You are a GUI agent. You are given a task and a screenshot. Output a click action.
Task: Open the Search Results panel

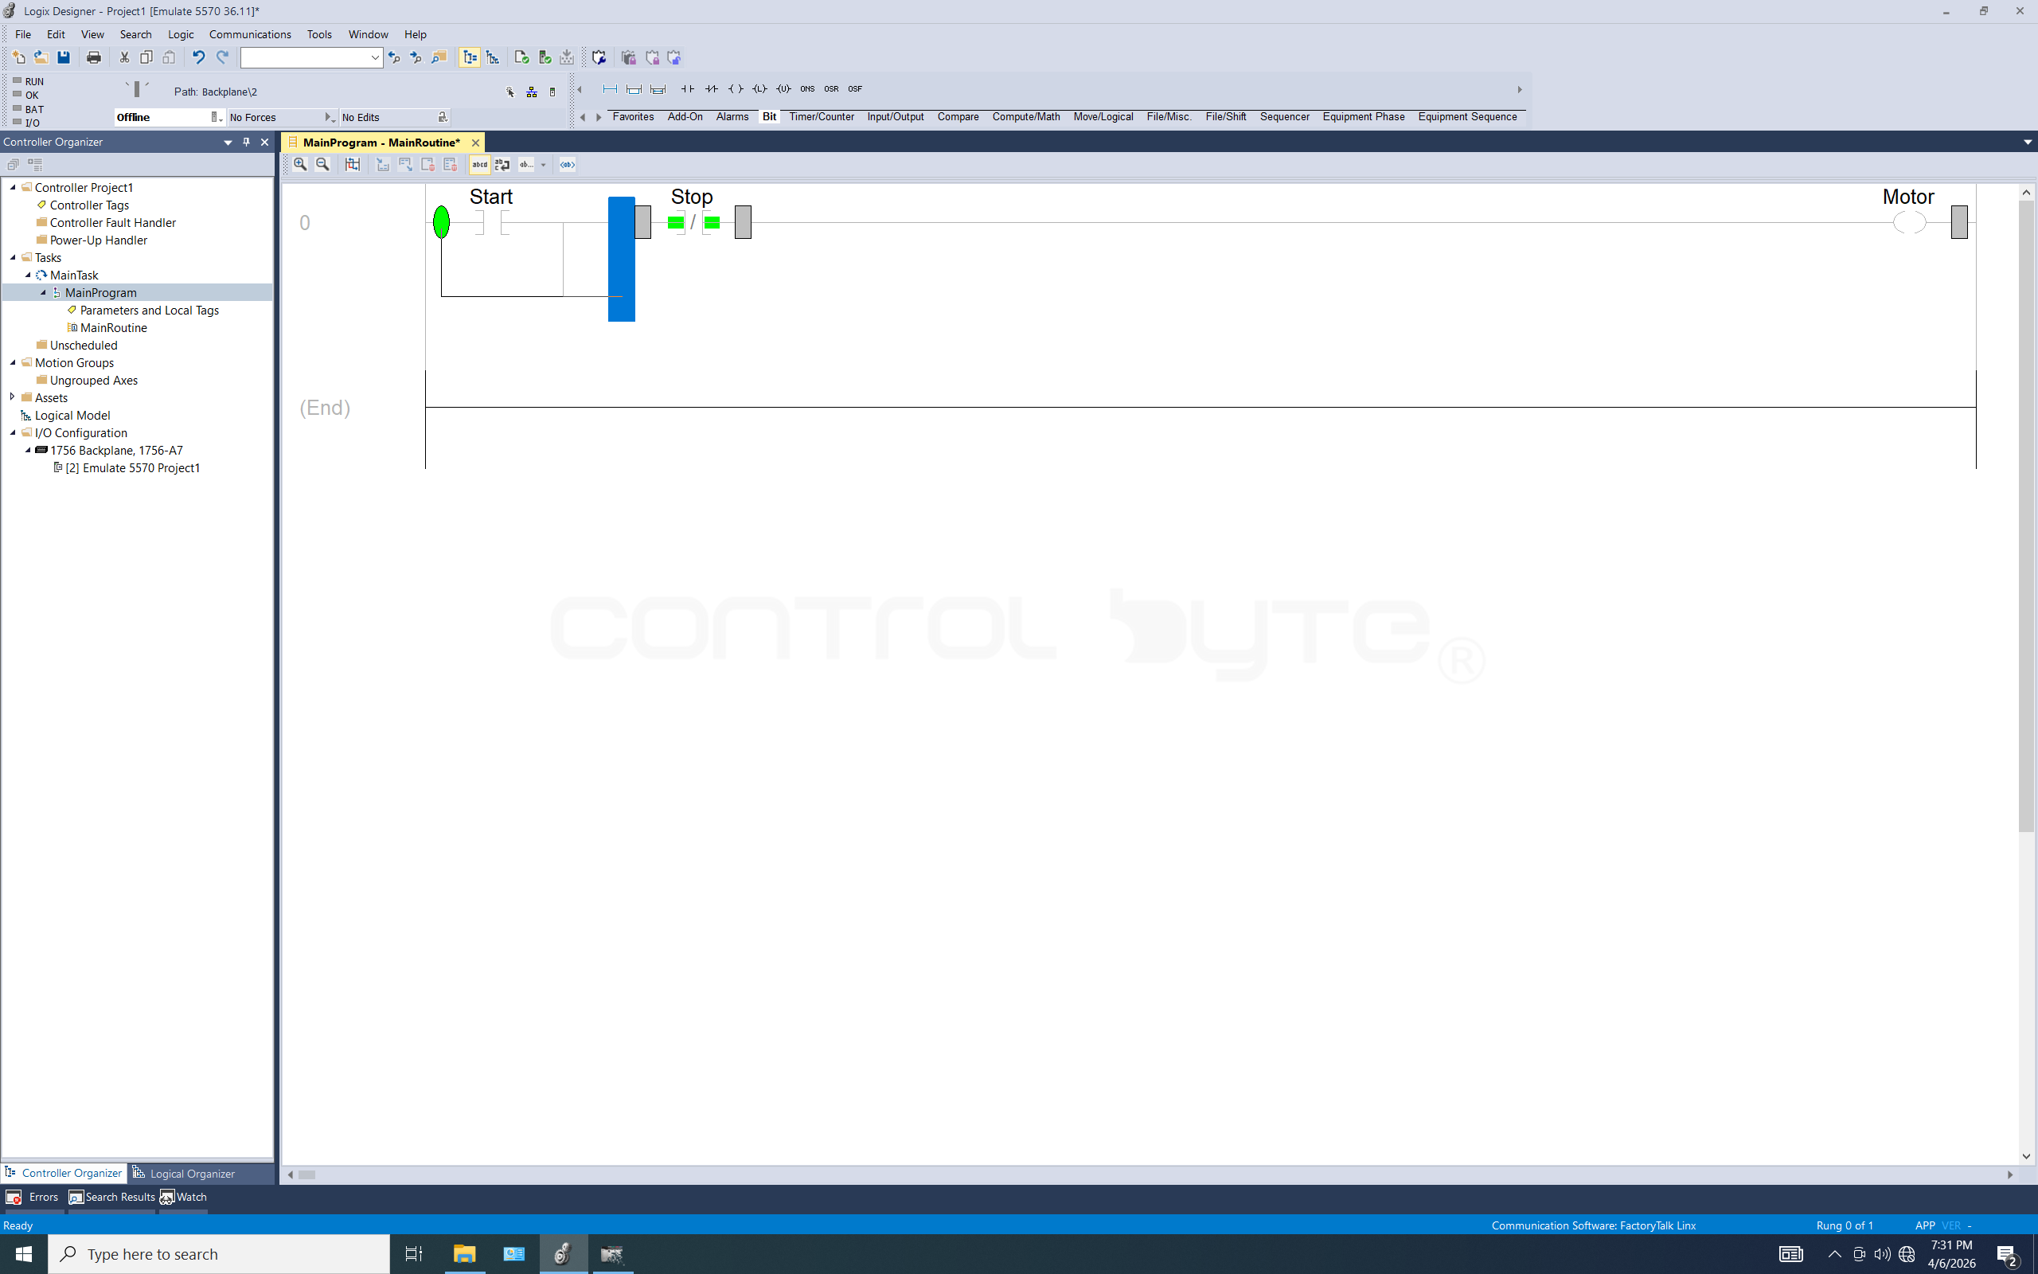[112, 1197]
